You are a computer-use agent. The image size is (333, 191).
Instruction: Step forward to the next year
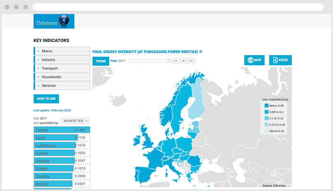192,61
